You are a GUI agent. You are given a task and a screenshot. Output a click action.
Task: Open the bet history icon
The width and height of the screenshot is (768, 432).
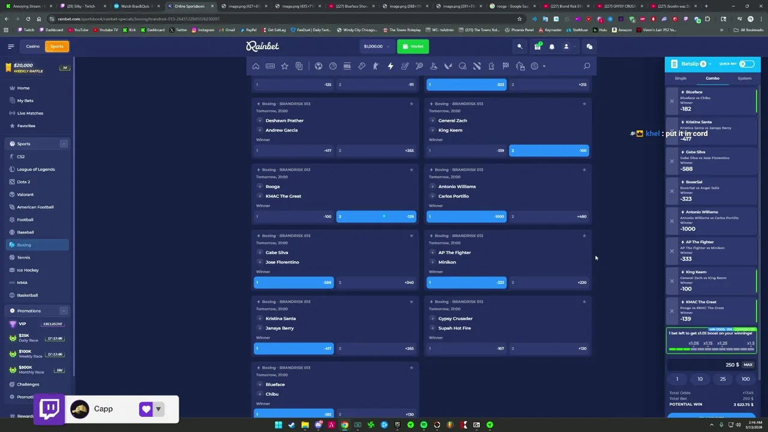(299, 66)
